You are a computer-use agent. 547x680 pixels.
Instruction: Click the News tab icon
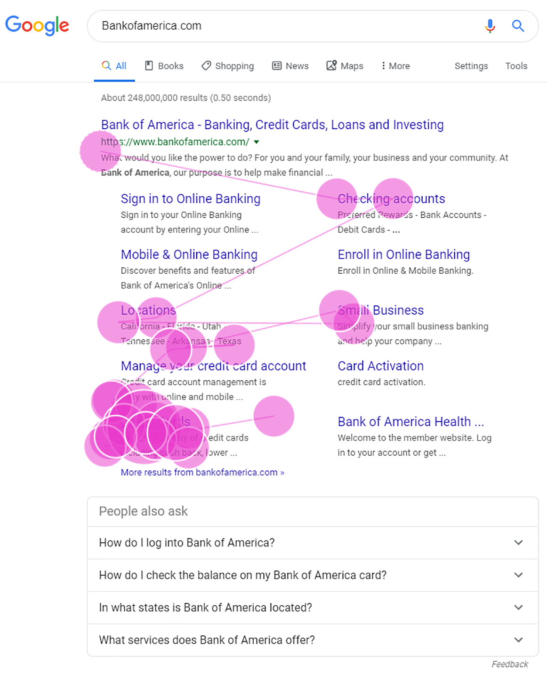[x=277, y=66]
